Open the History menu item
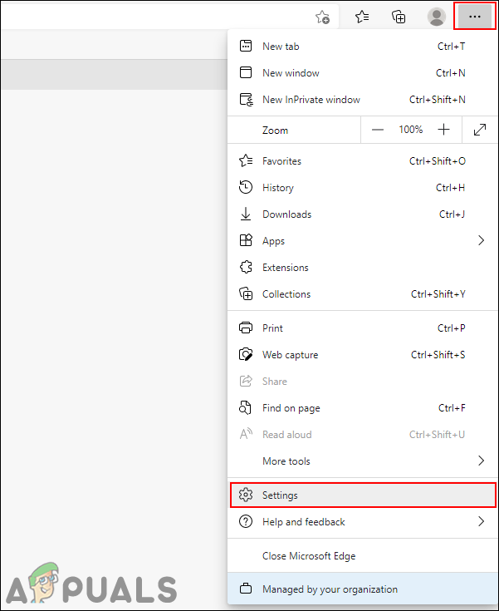499x611 pixels. click(278, 188)
